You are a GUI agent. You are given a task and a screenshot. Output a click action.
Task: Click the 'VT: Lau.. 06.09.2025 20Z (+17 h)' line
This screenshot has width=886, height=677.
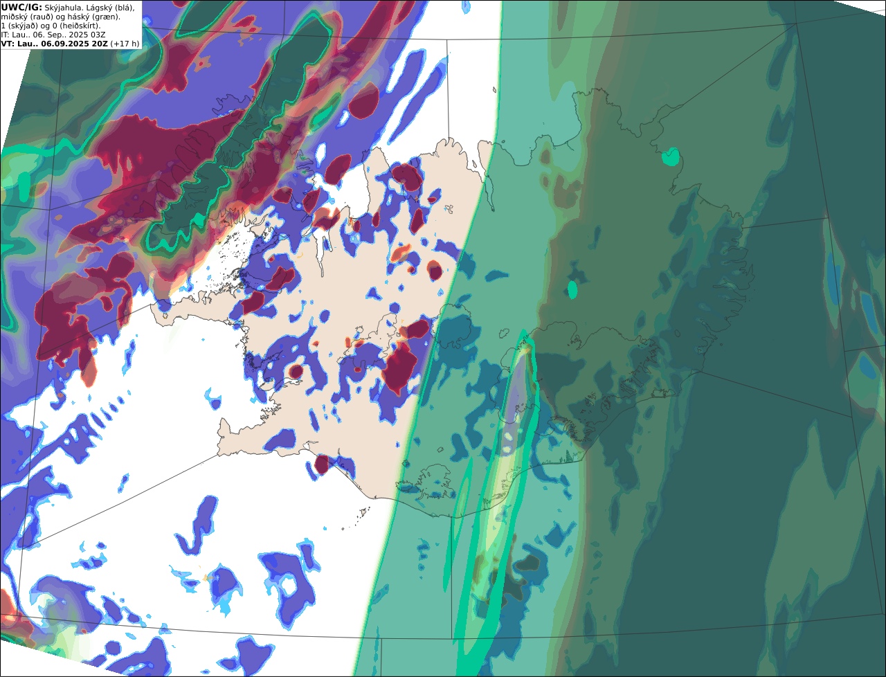pyautogui.click(x=70, y=43)
